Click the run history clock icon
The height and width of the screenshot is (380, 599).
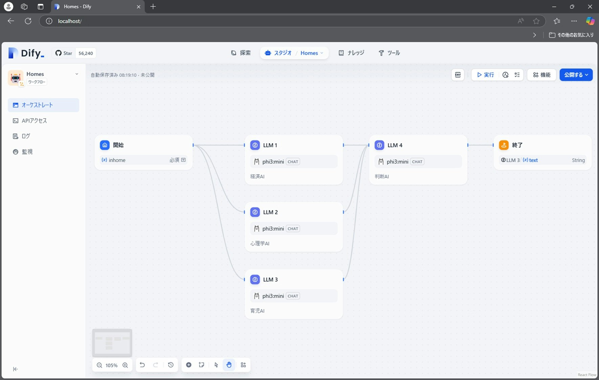505,75
